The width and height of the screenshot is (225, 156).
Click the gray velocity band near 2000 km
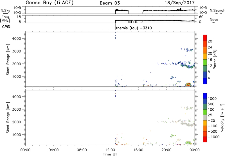pyautogui.click(x=188, y=124)
